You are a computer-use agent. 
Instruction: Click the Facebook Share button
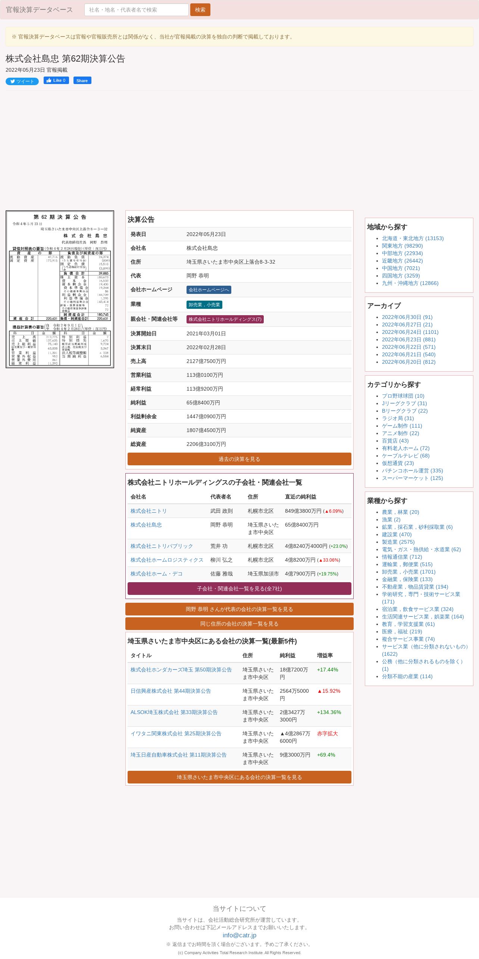[x=82, y=80]
